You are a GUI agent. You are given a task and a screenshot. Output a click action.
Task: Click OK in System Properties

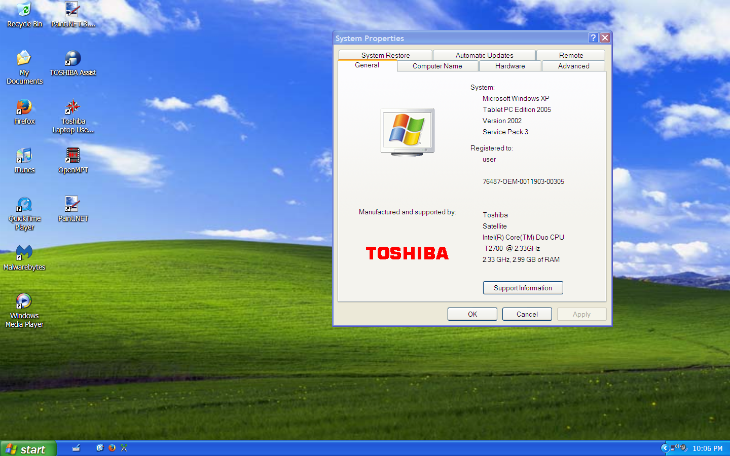point(472,314)
